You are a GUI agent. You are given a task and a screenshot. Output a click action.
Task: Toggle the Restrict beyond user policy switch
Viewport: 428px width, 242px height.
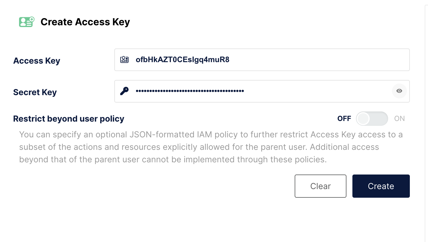(x=372, y=119)
